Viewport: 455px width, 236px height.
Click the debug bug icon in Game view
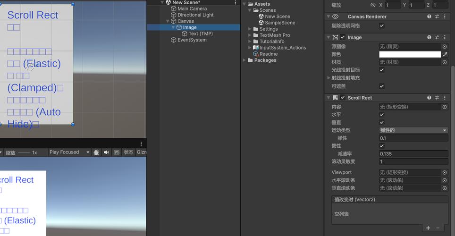click(x=96, y=152)
